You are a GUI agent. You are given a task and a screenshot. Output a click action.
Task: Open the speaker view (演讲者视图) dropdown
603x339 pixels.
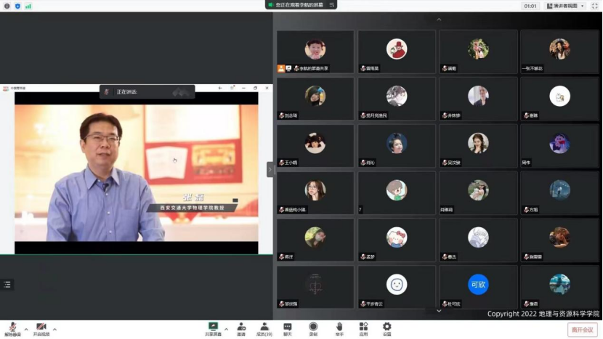565,6
